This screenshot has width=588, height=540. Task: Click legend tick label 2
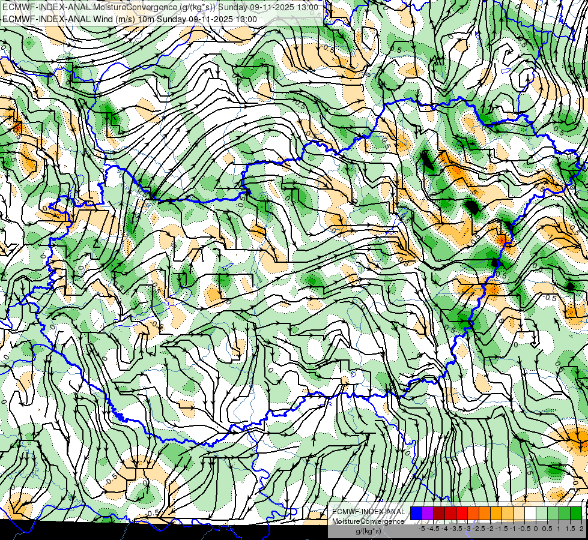click(x=581, y=529)
